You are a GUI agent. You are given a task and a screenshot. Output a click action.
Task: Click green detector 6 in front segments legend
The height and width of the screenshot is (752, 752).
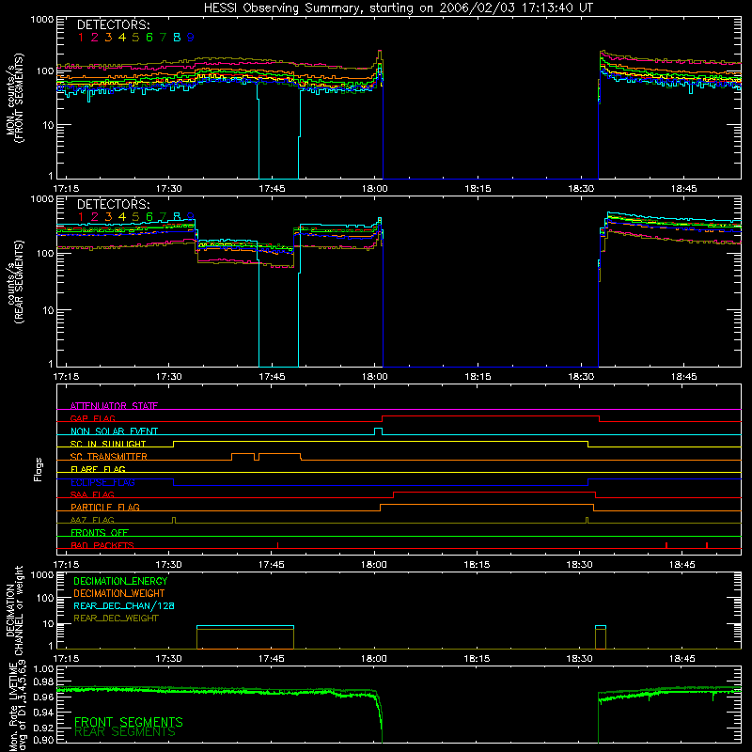149,38
